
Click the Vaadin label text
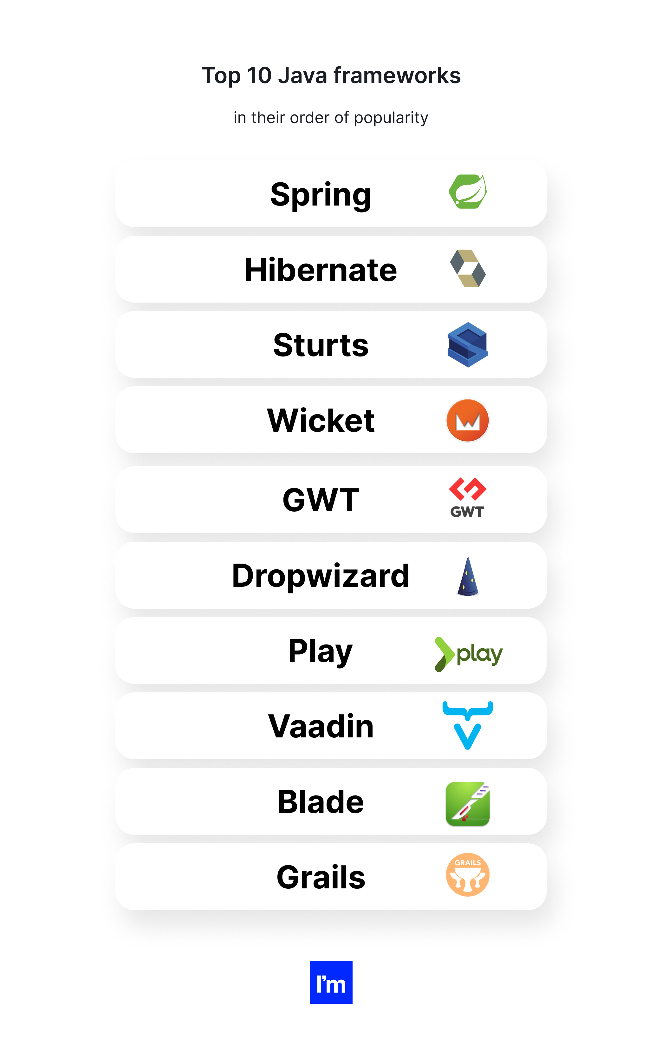pyautogui.click(x=321, y=726)
